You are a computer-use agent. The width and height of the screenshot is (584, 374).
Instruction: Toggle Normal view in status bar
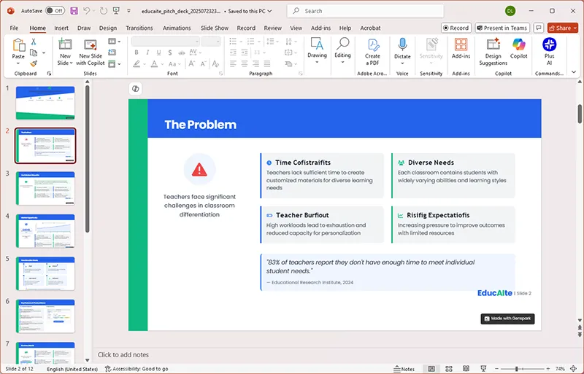click(x=431, y=369)
